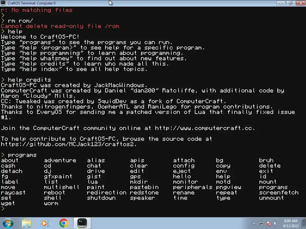Click the 'speaker' program name
Viewport: 306px width, 229px height.
(x=143, y=198)
